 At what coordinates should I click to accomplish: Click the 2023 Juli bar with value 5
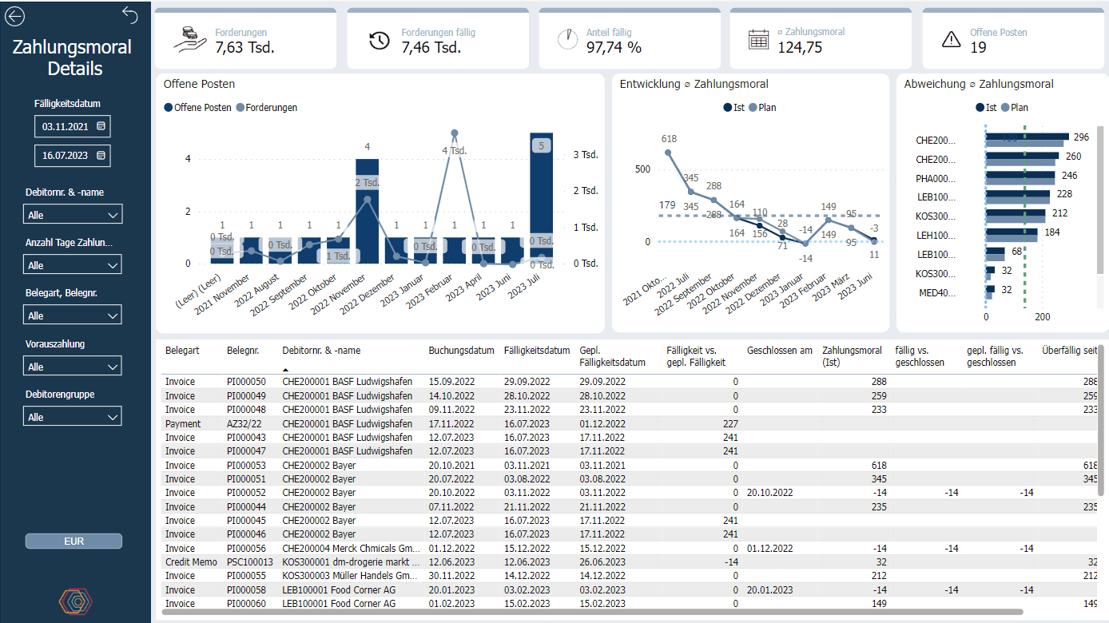tap(541, 198)
